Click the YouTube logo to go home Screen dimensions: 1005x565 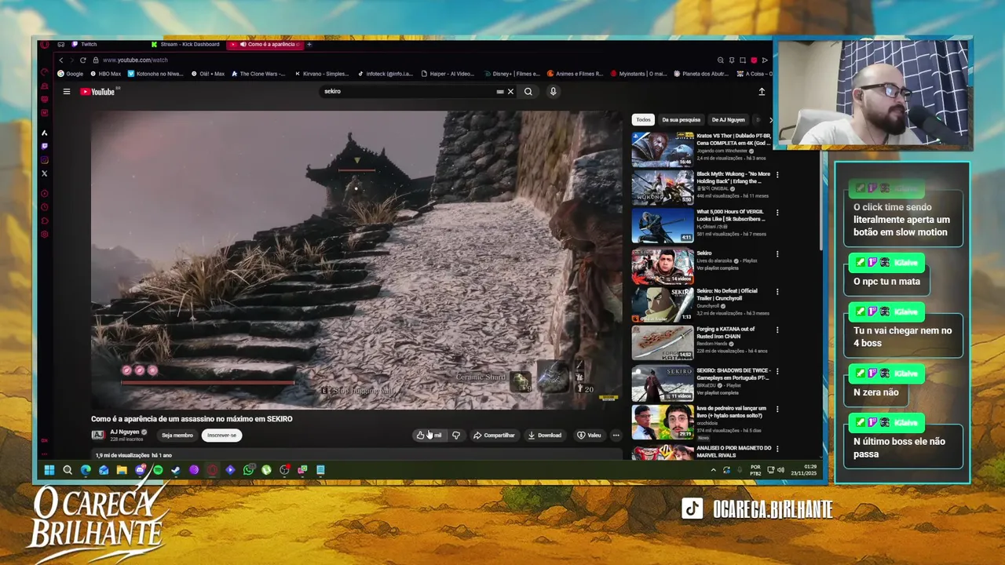[x=98, y=92]
